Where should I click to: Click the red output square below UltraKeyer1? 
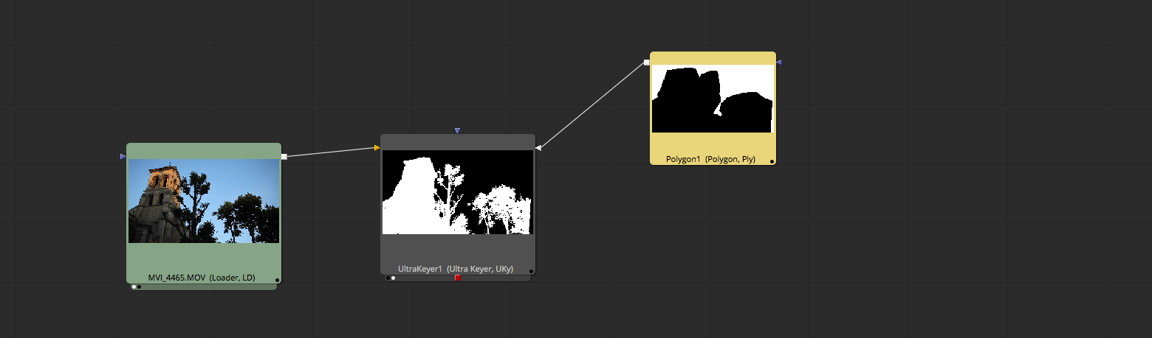point(457,278)
